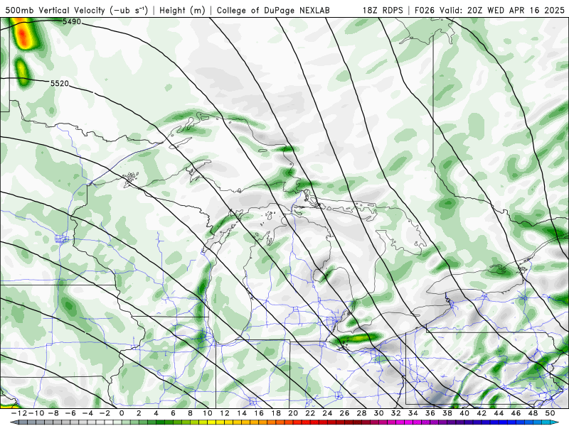Click the 50 value on the color scale
This screenshot has width=569, height=426.
coord(550,413)
